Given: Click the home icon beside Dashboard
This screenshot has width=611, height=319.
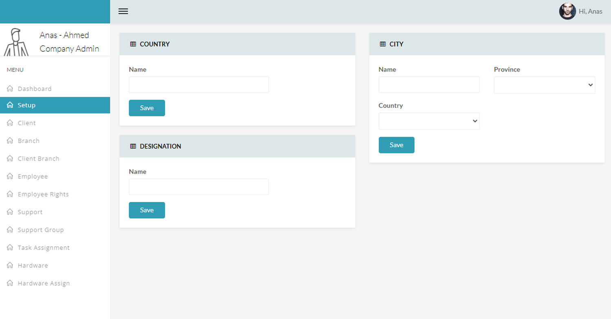Looking at the screenshot, I should 10,89.
